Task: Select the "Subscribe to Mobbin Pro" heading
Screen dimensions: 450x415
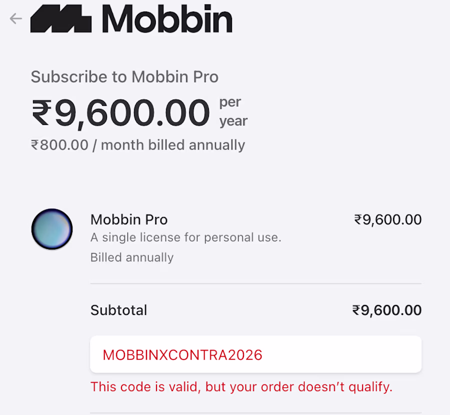Action: click(x=124, y=77)
